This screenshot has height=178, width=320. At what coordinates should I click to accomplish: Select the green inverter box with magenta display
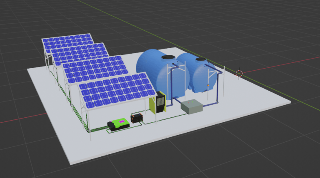[118, 124]
